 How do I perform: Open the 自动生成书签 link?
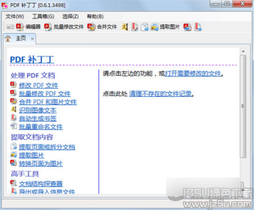(x=38, y=118)
